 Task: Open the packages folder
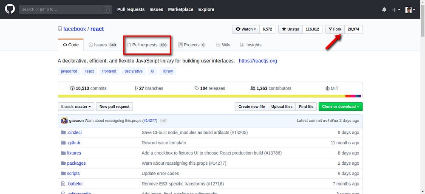76,163
